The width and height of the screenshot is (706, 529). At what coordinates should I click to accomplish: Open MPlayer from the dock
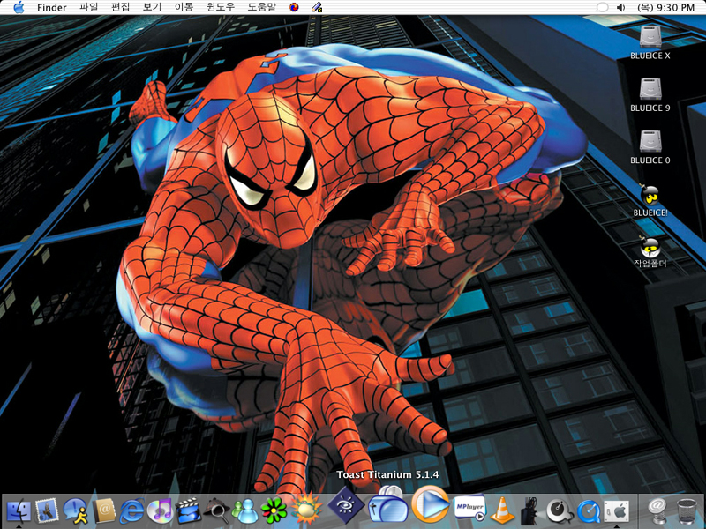[469, 508]
